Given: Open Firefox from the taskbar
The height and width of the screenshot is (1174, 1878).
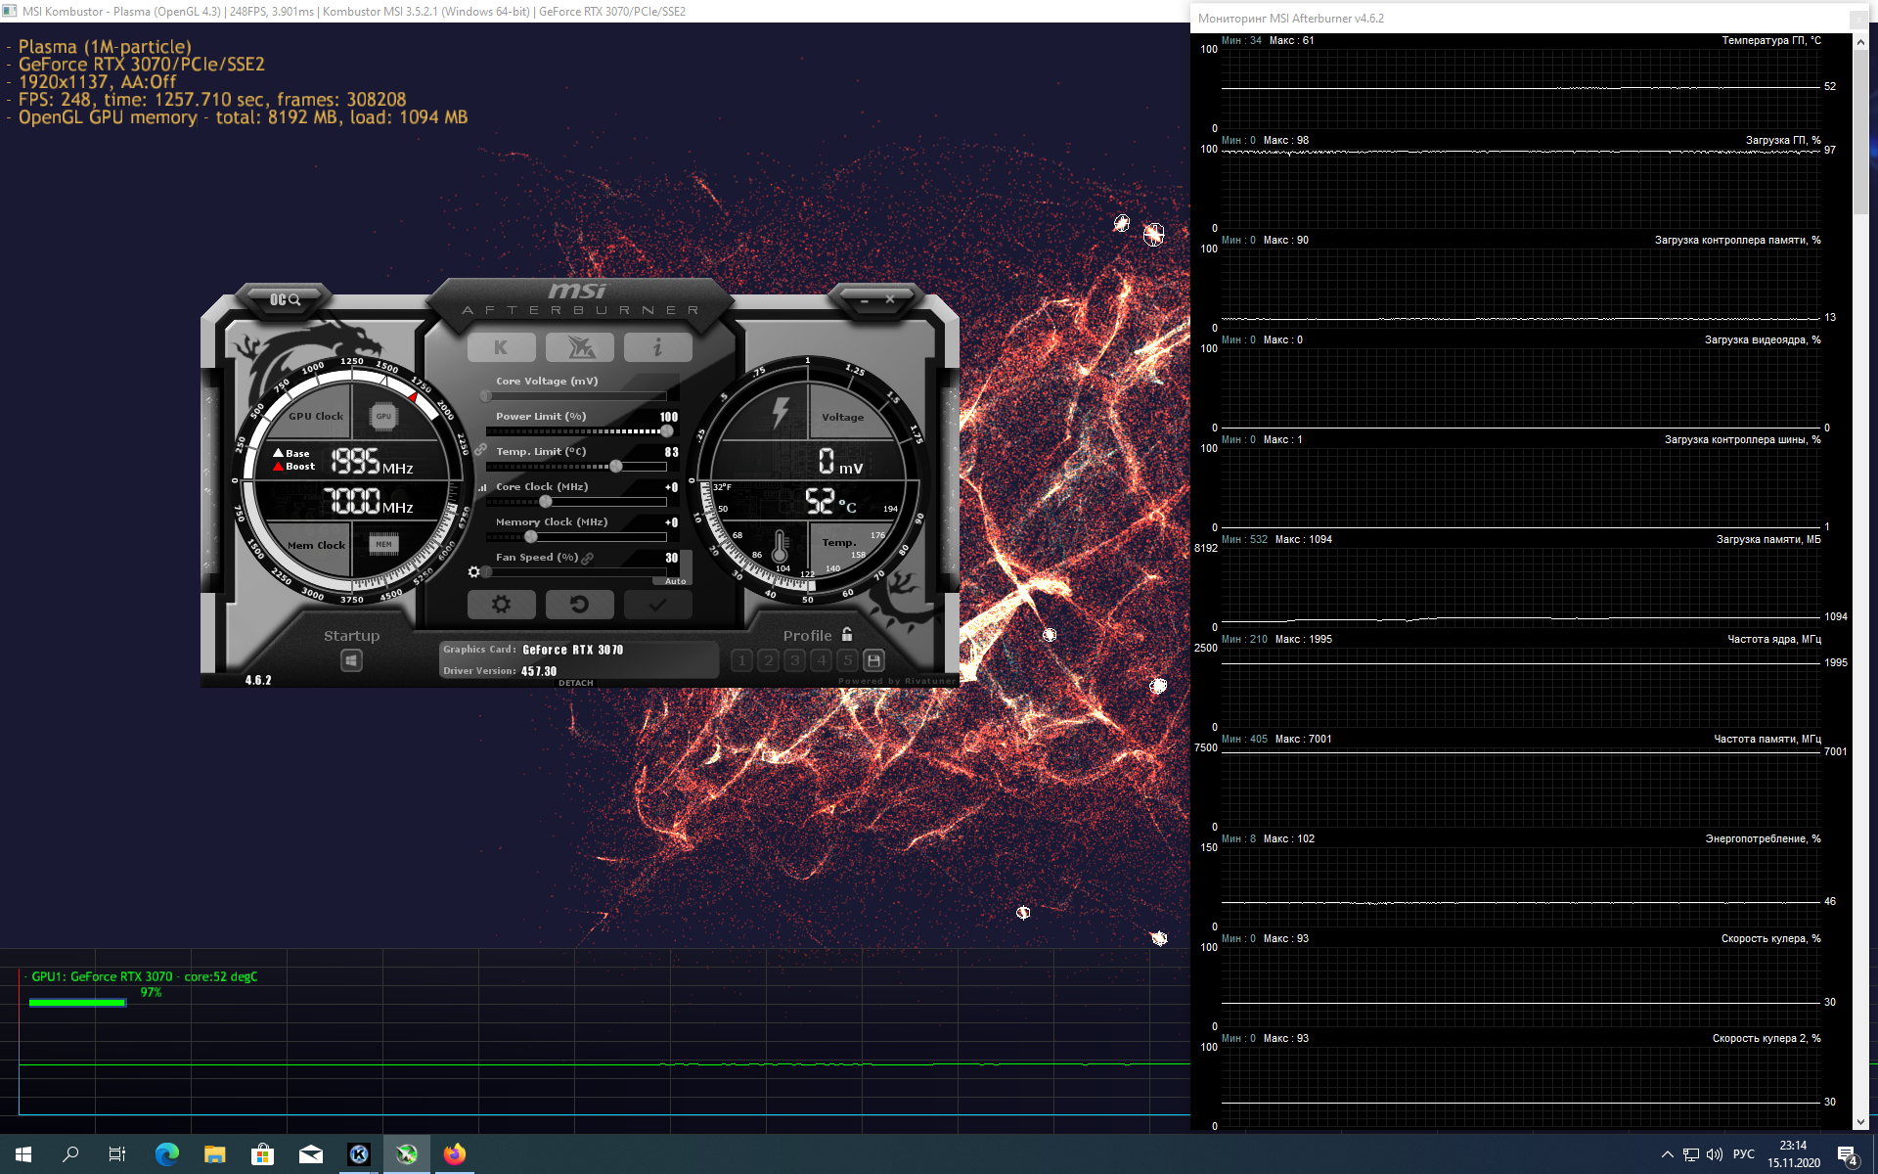Looking at the screenshot, I should click(x=454, y=1154).
